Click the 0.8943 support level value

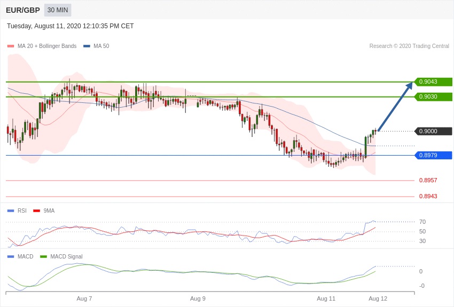tap(428, 196)
